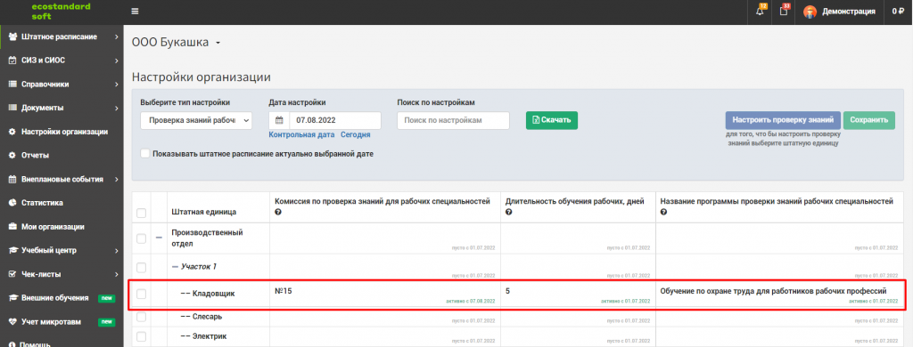Click the green Скачать button
Viewport: 913px width, 347px height.
[551, 120]
